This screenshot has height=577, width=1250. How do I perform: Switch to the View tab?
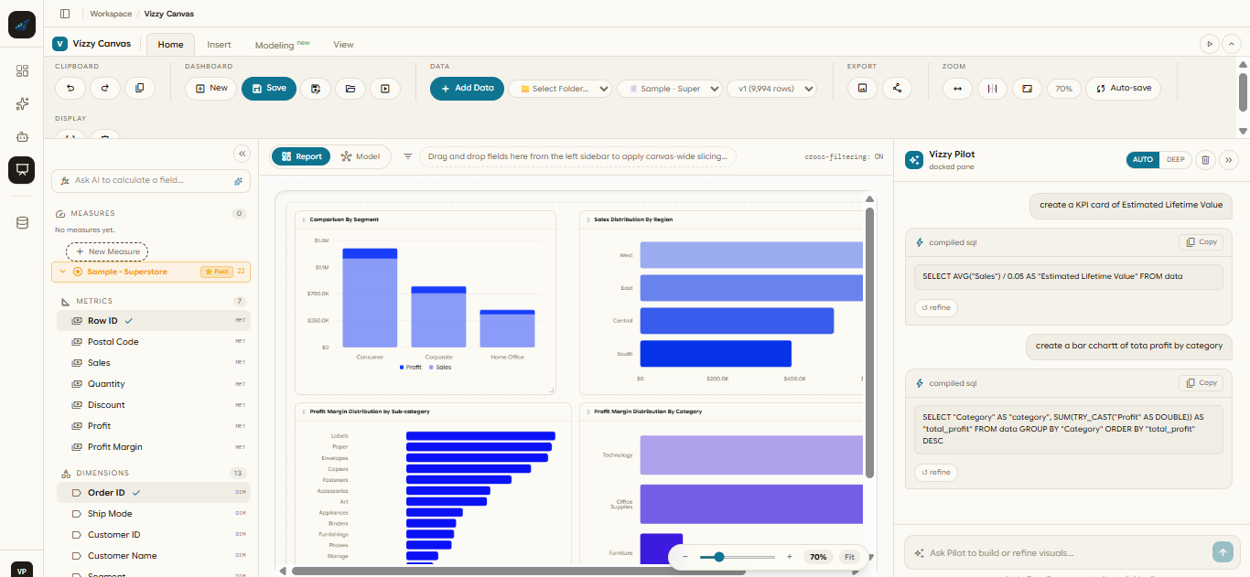(343, 44)
